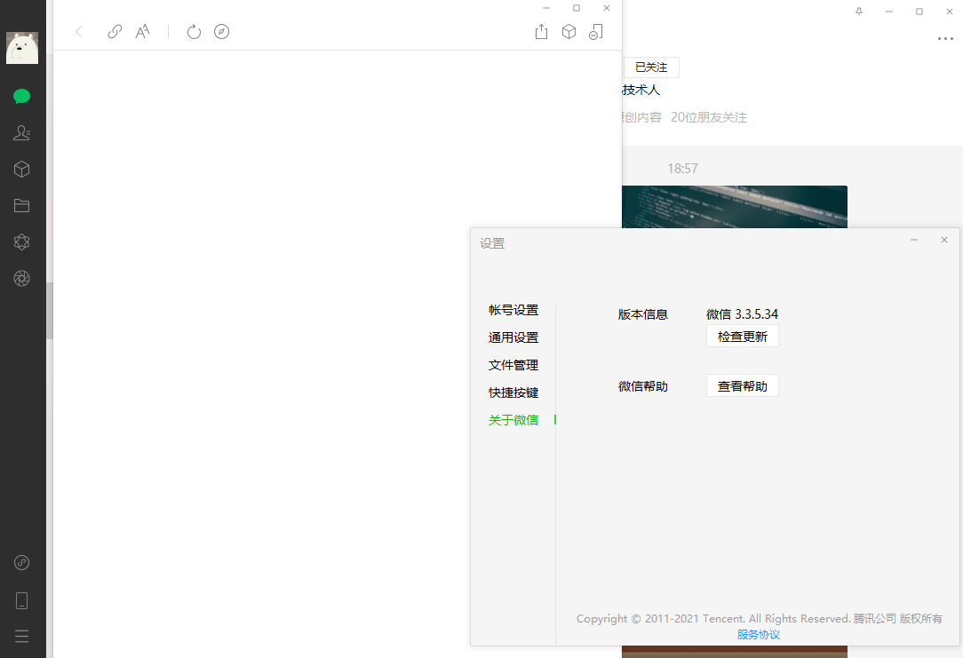963x658 pixels.
Task: Select 关于微信 in settings menu
Action: coord(513,420)
